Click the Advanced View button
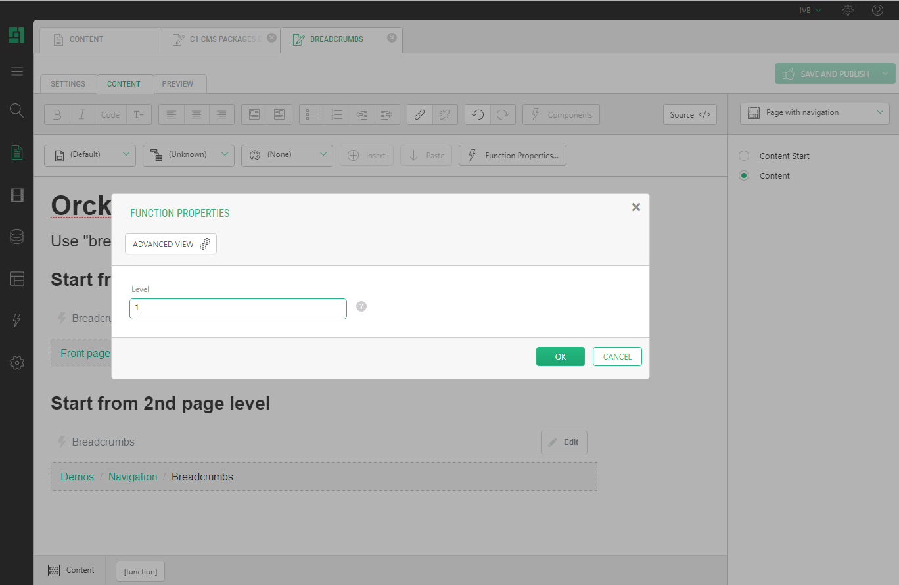The height and width of the screenshot is (585, 899). coord(170,244)
